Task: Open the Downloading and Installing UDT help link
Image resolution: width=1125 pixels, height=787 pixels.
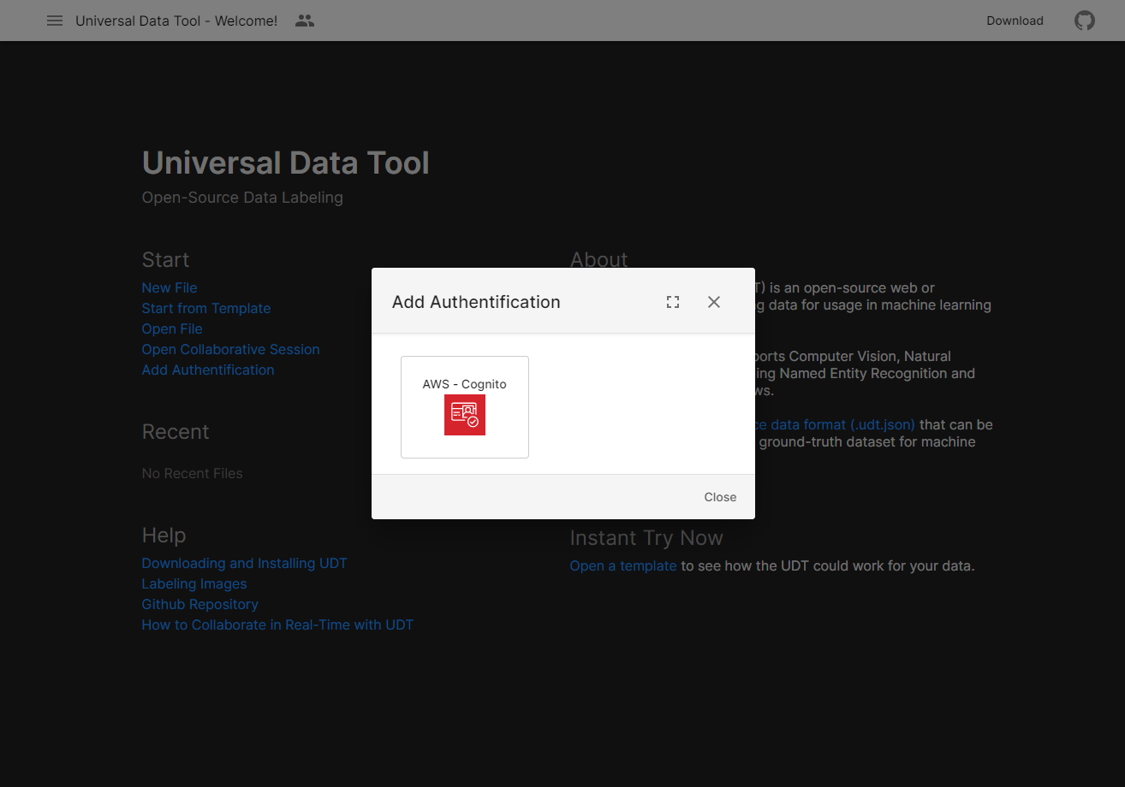Action: [x=244, y=563]
